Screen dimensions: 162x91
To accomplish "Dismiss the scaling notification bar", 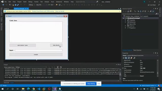I will pos(120,11).
